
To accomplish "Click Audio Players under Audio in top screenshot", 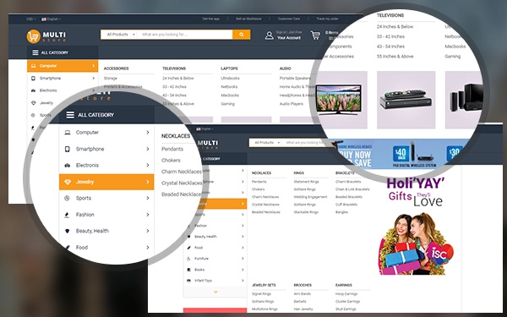I will click(292, 104).
